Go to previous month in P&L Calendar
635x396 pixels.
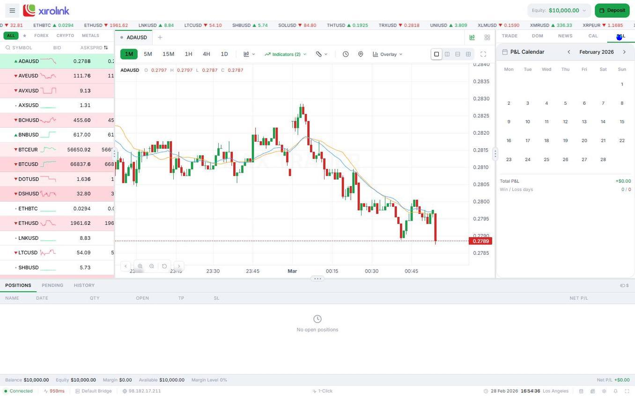click(569, 52)
